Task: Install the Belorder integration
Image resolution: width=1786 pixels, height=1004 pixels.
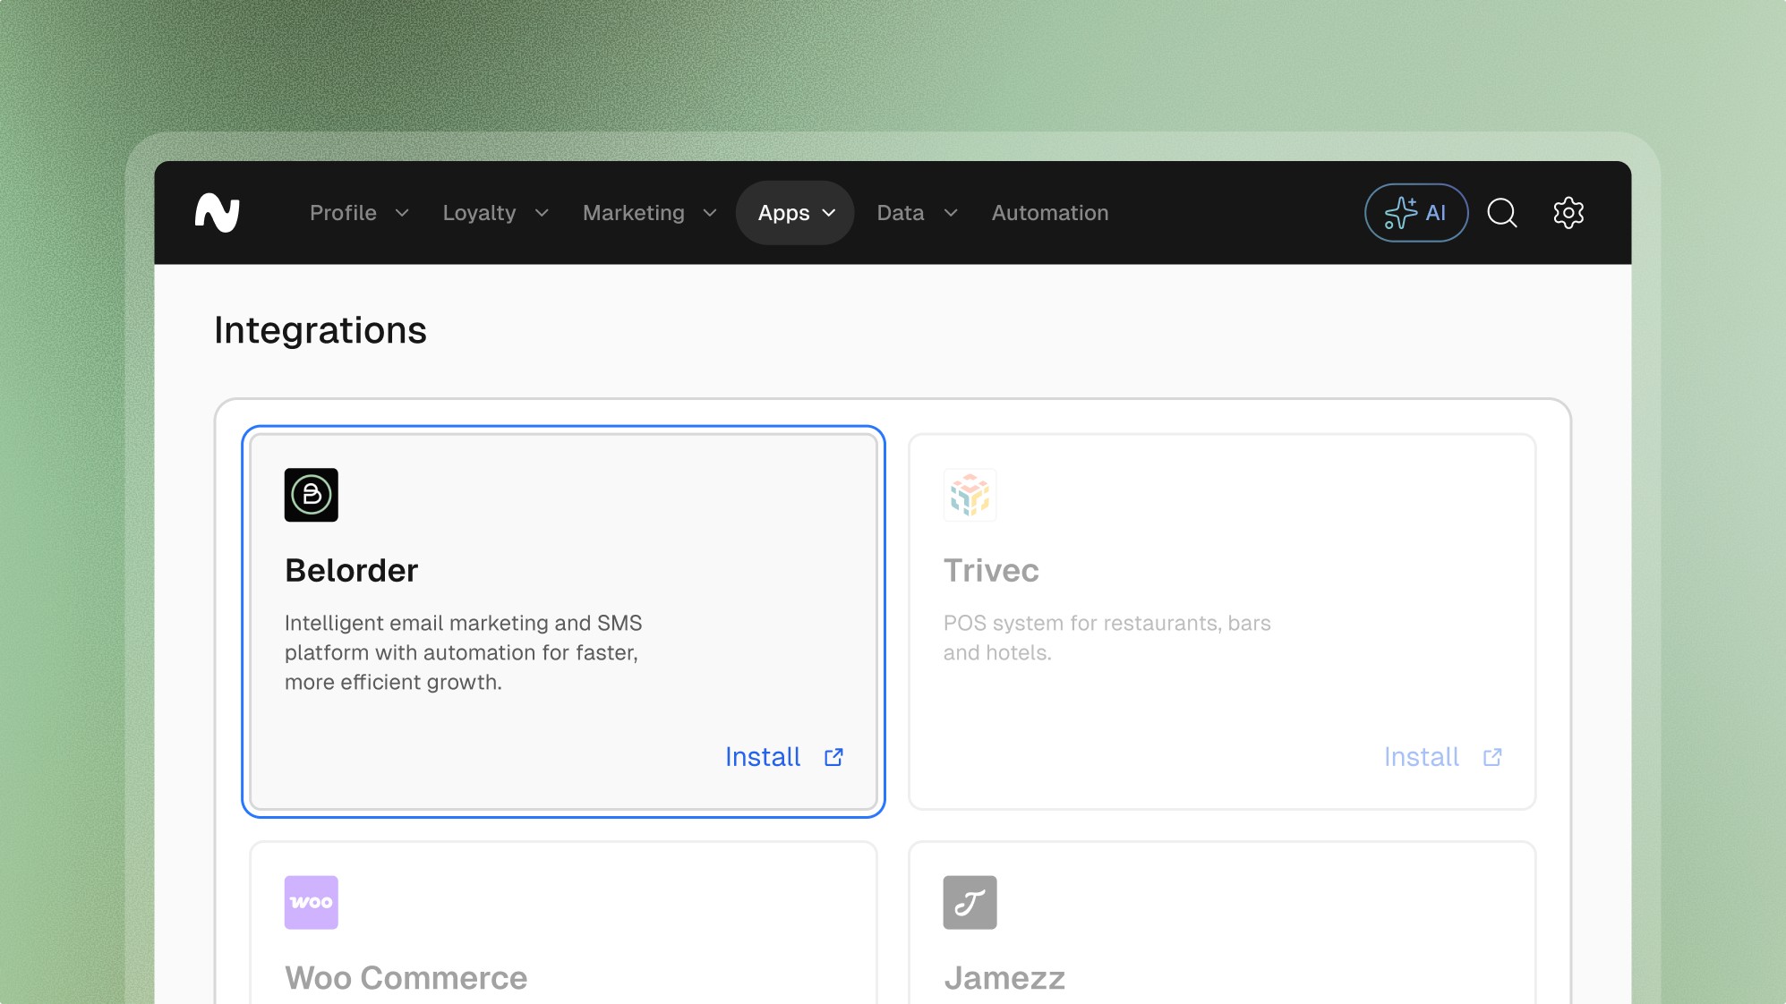Action: tap(763, 757)
